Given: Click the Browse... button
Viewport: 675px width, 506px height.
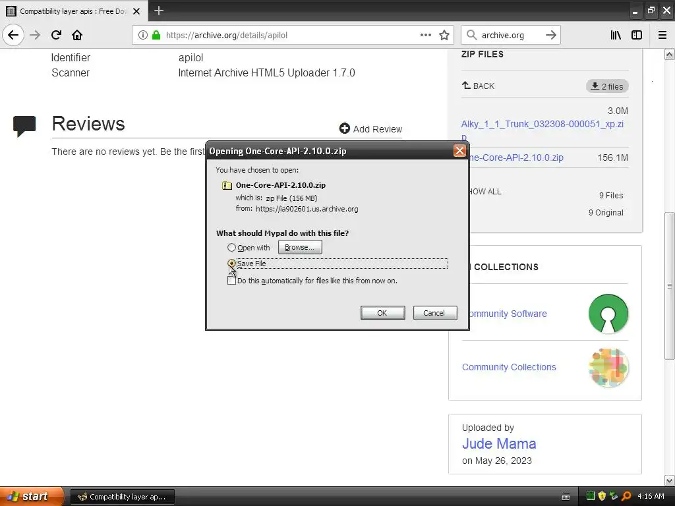Looking at the screenshot, I should (300, 248).
